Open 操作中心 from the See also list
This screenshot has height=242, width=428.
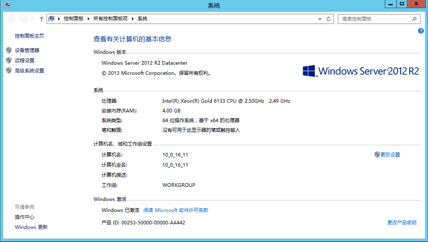(x=25, y=217)
